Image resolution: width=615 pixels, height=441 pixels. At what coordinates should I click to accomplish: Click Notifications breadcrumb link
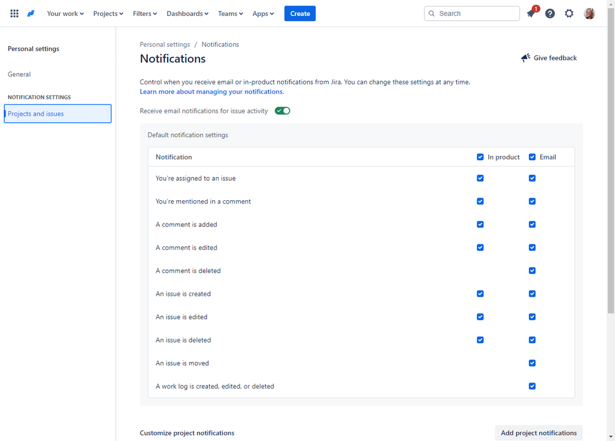pos(220,44)
